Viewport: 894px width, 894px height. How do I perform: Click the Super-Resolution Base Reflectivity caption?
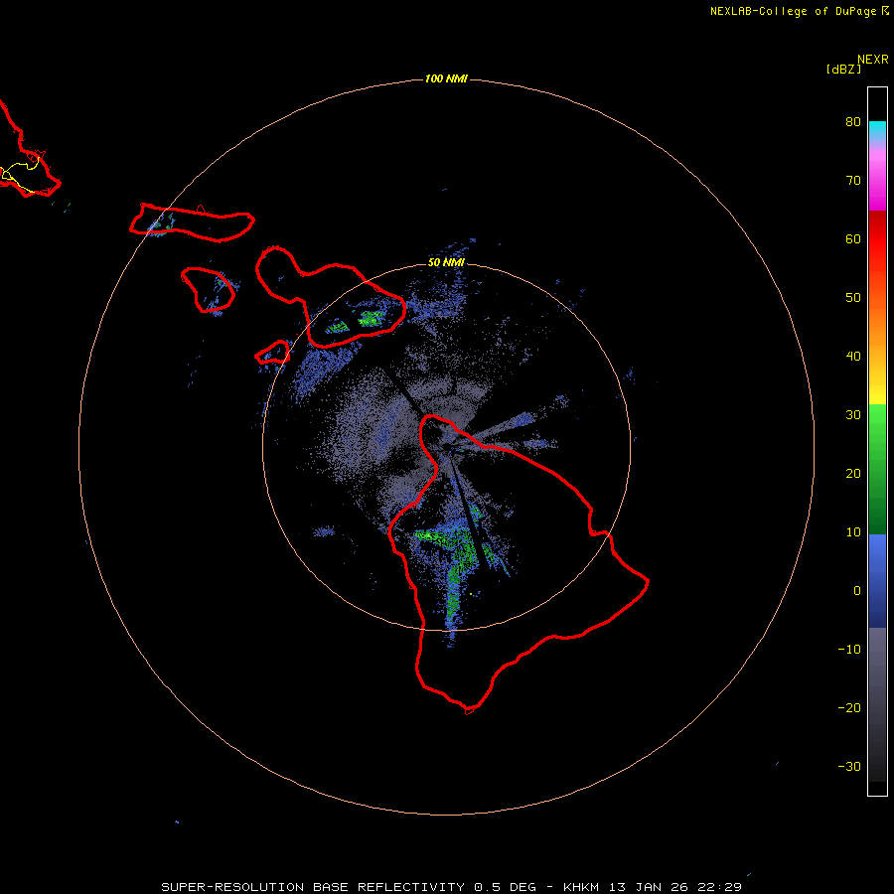pos(451,887)
